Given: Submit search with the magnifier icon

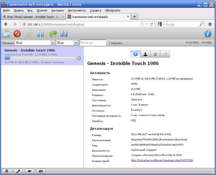Looking at the screenshot, I should click(x=201, y=24).
